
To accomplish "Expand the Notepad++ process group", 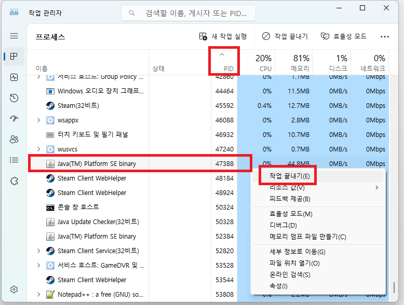I will point(38,294).
